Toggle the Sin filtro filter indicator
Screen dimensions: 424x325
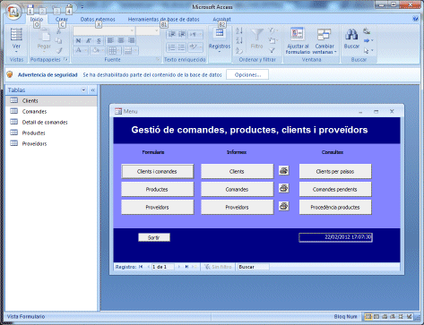(218, 267)
